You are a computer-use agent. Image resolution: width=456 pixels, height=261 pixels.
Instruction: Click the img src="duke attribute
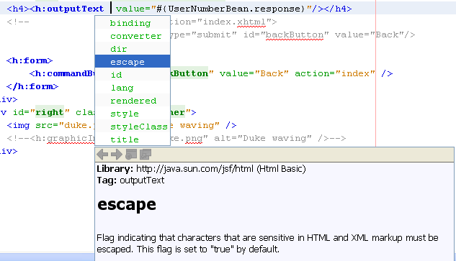[x=64, y=125]
